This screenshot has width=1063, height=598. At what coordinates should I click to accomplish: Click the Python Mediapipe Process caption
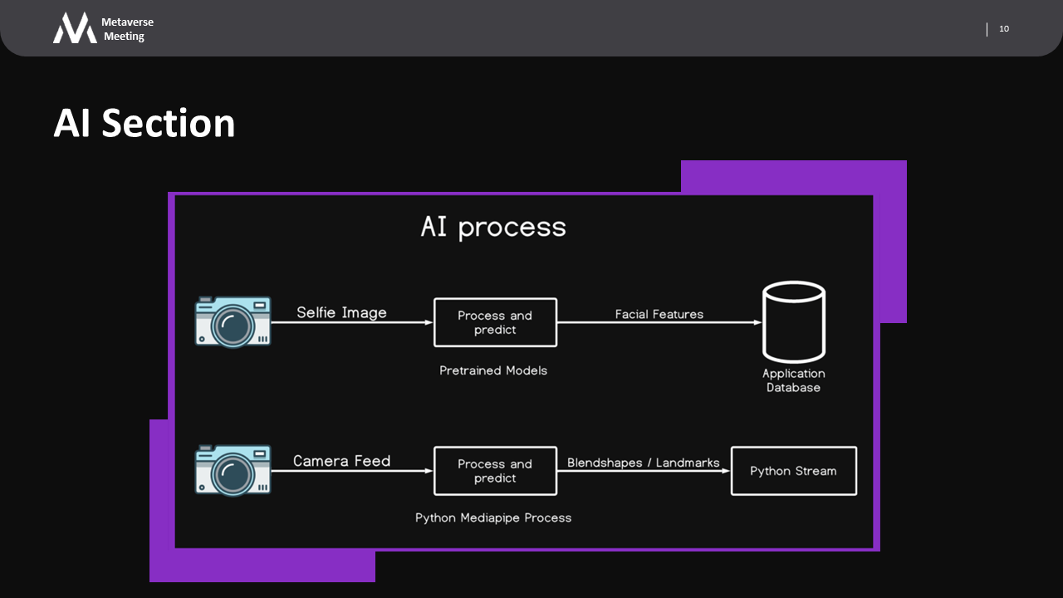coord(493,517)
